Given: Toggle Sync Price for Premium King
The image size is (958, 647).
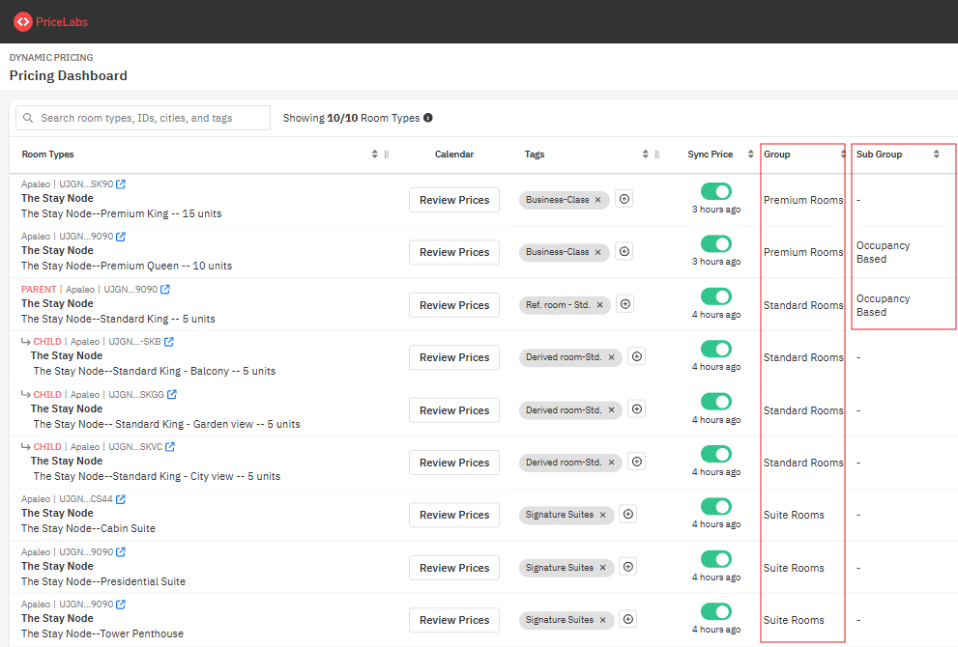Looking at the screenshot, I should coord(716,191).
